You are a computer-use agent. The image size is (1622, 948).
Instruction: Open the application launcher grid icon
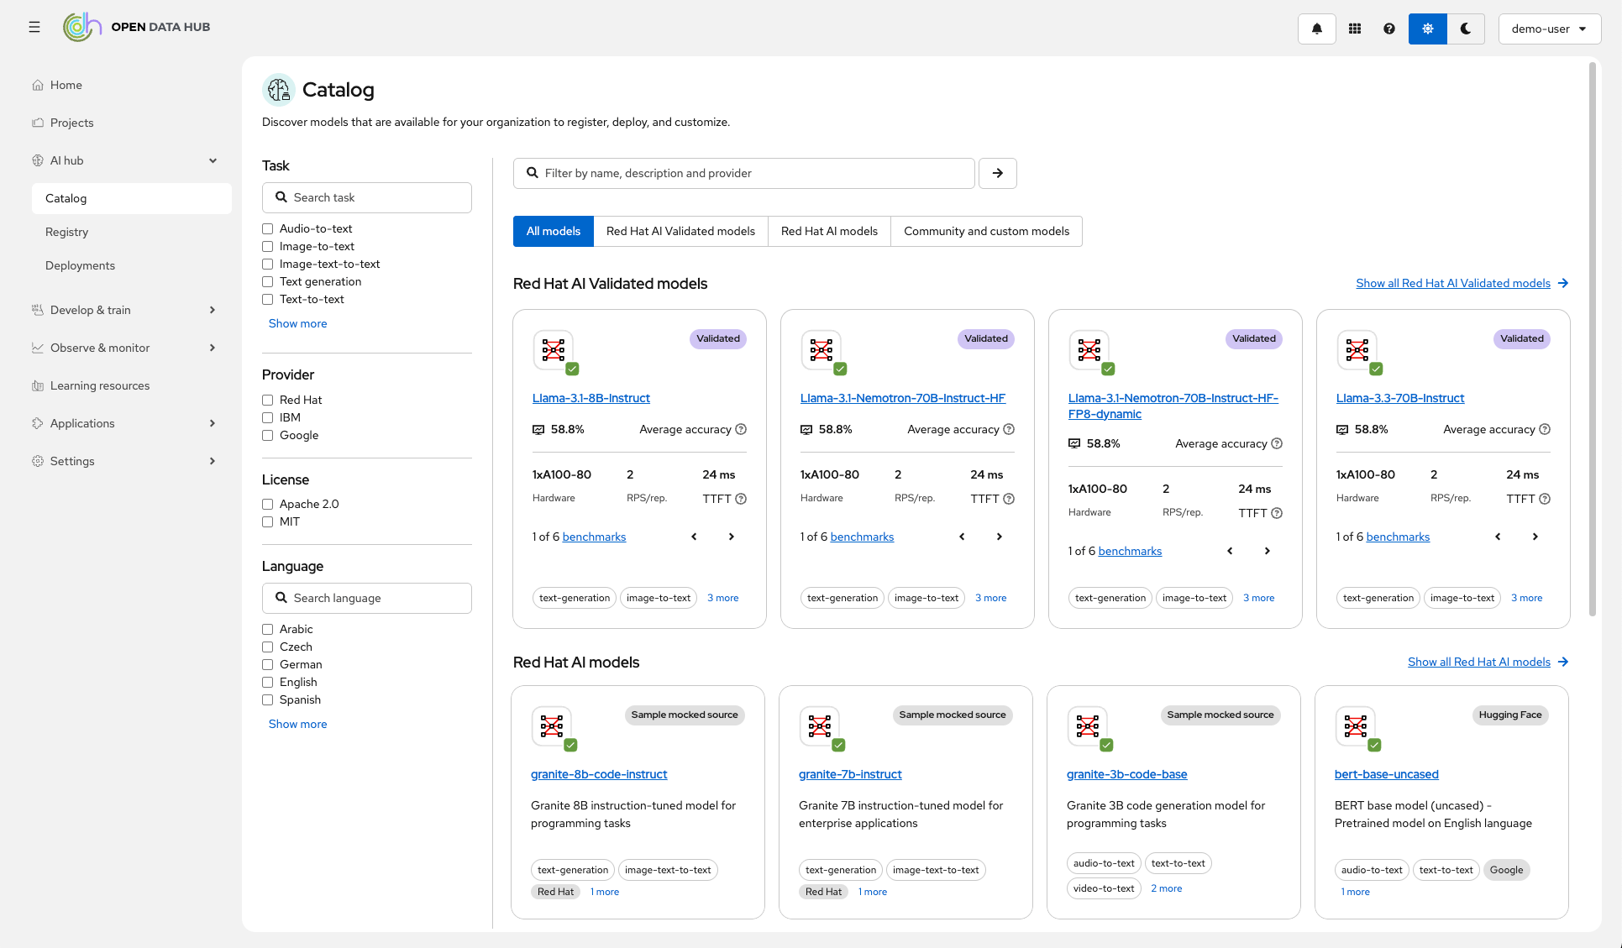pos(1354,29)
